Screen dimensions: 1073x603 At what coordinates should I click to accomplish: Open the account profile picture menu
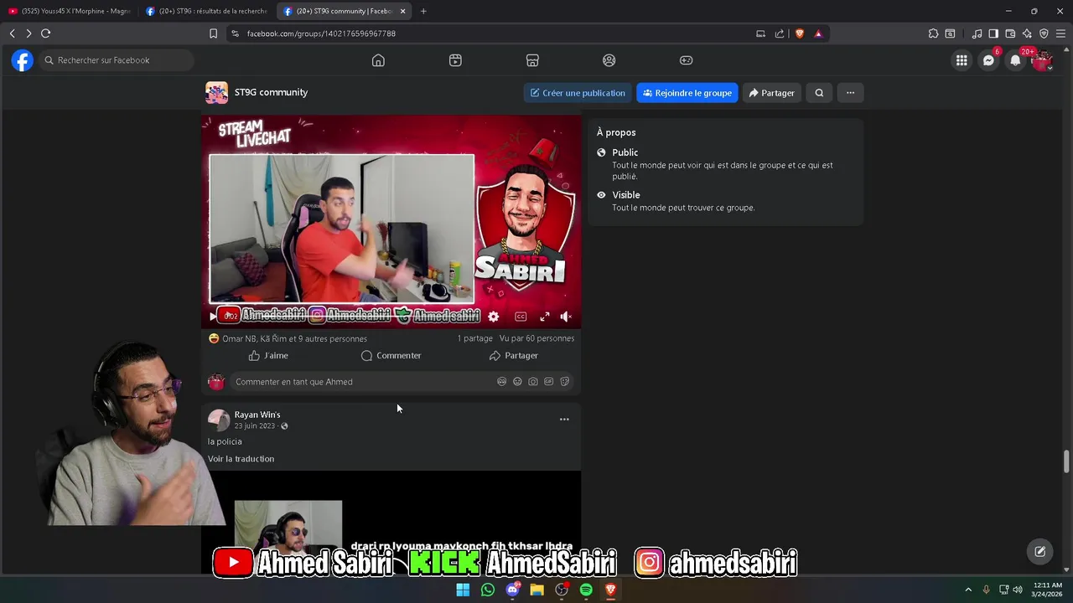point(1042,60)
